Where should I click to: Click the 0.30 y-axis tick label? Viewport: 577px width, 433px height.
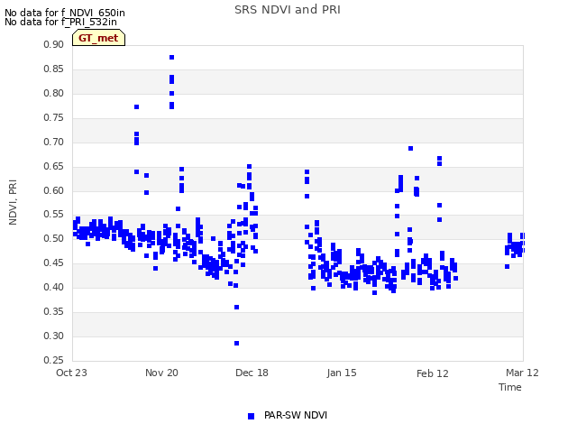click(53, 336)
